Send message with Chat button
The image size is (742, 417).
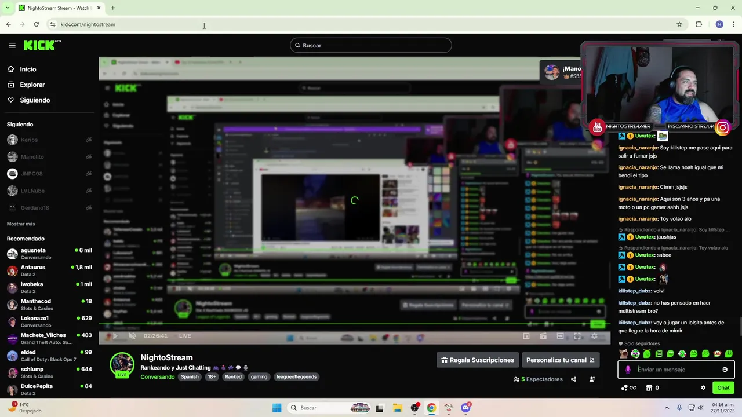pos(723,387)
